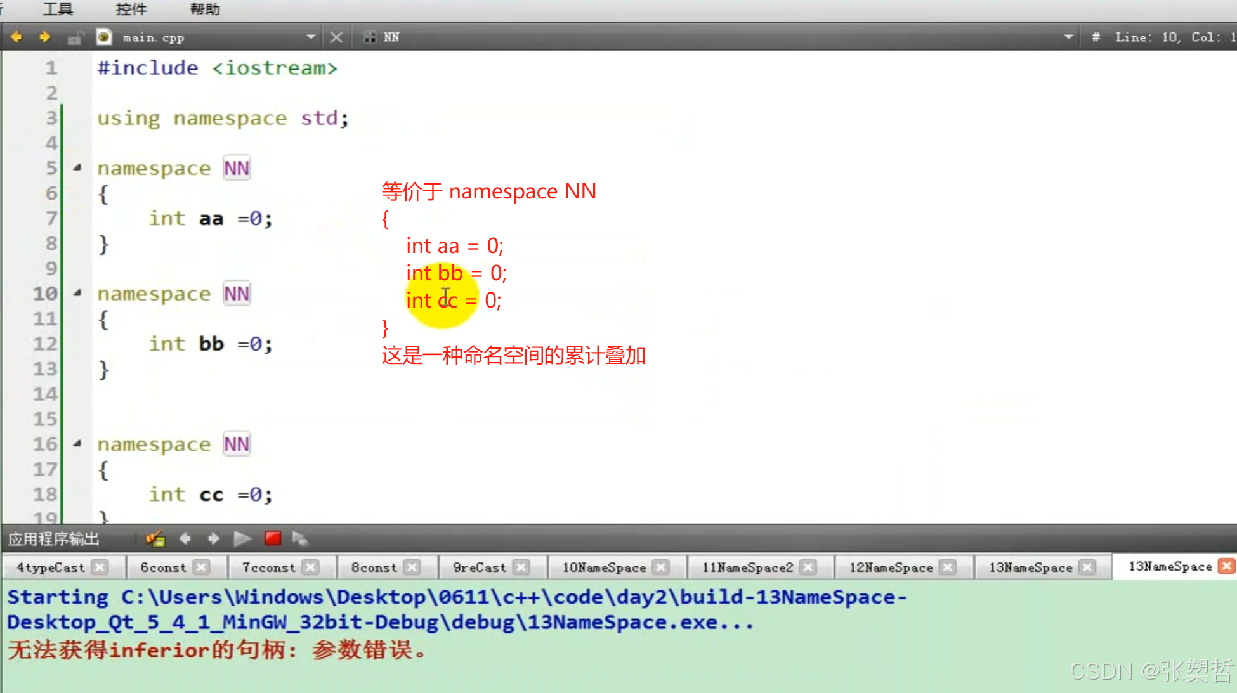Viewport: 1237px width, 693px height.
Task: Open the 帮助 menu
Action: [204, 9]
